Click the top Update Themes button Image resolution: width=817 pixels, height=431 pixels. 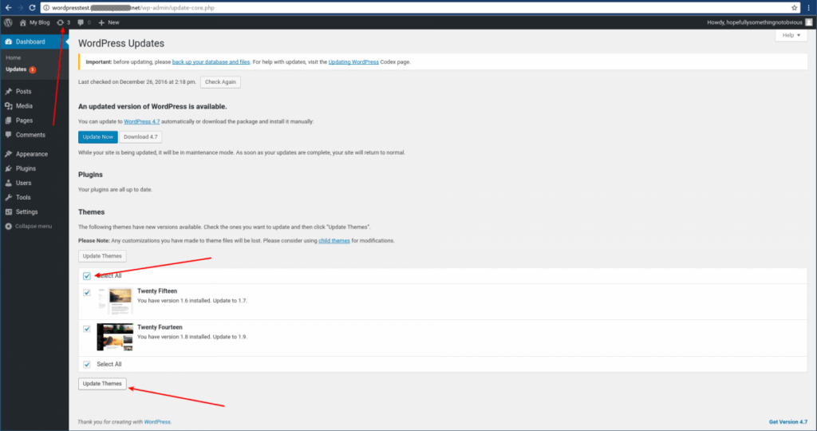point(102,256)
